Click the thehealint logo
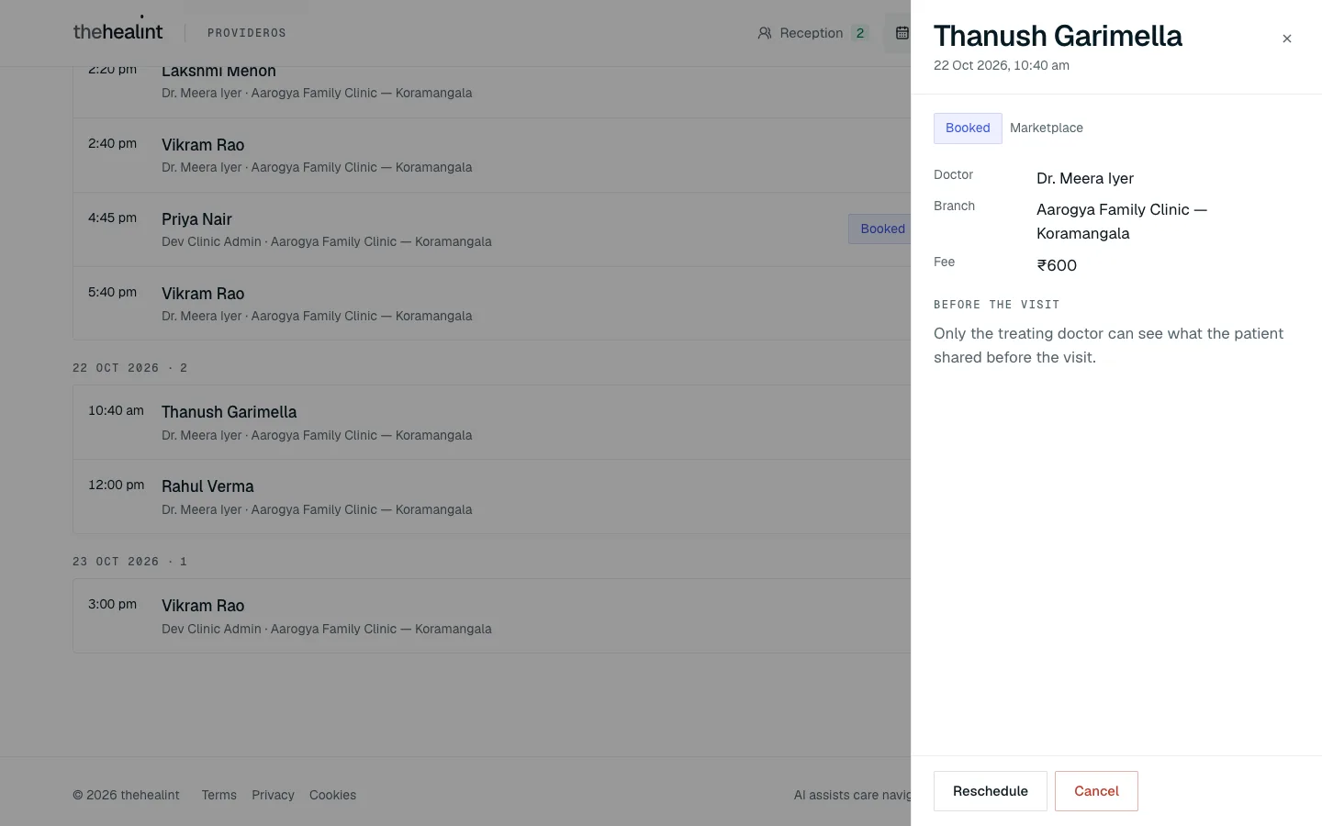 coord(118,31)
